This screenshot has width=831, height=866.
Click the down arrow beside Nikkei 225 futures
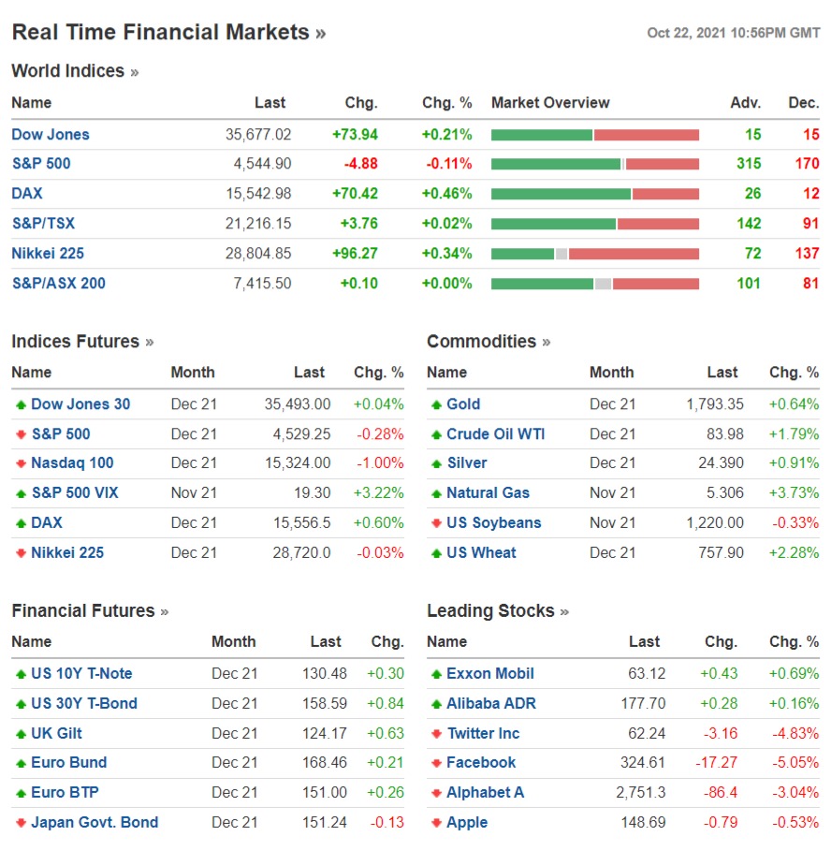click(x=21, y=553)
